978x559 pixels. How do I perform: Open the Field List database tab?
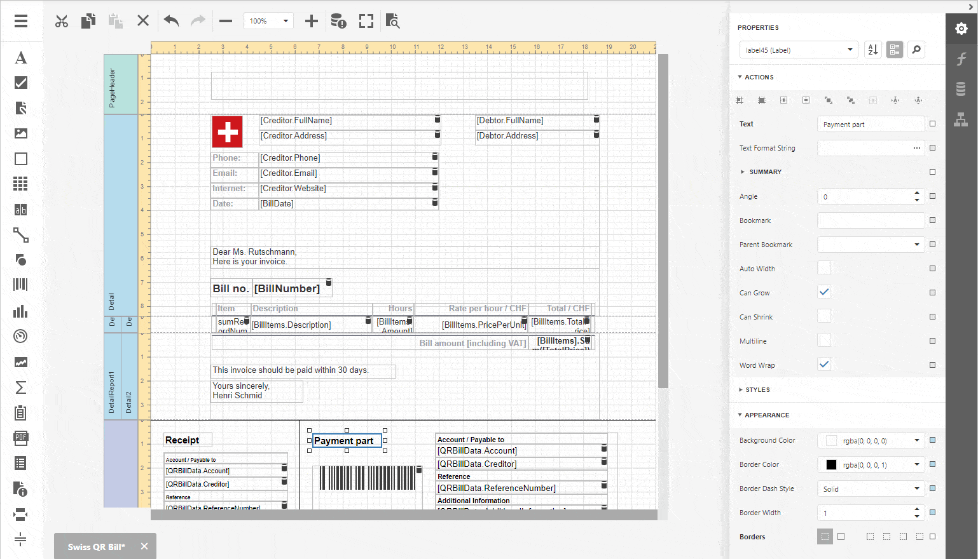click(961, 89)
